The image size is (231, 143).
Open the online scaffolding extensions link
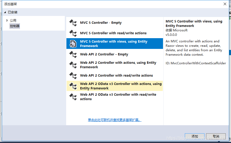point(115,120)
